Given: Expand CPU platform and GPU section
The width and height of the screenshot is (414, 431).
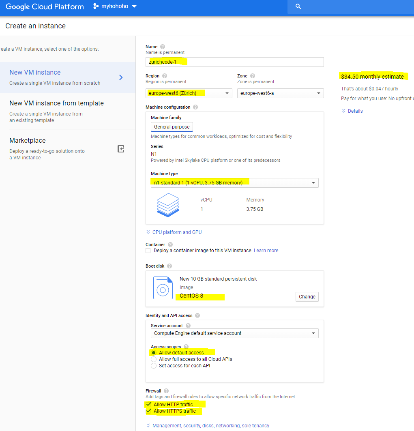Looking at the screenshot, I should coord(174,232).
